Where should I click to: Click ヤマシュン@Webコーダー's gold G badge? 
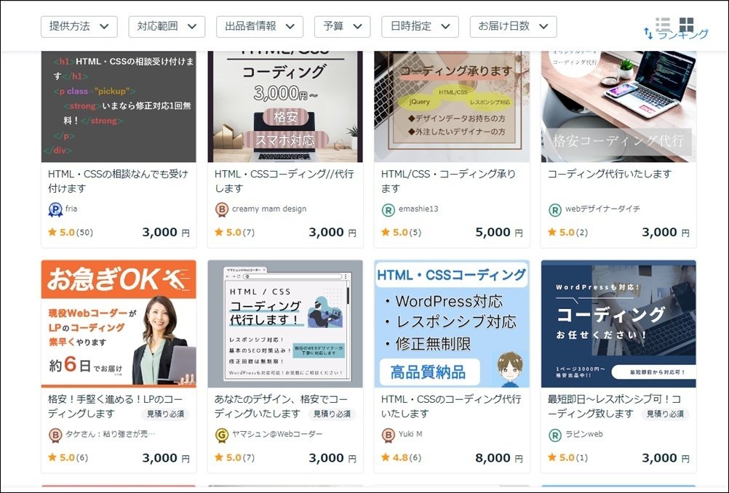click(x=222, y=436)
